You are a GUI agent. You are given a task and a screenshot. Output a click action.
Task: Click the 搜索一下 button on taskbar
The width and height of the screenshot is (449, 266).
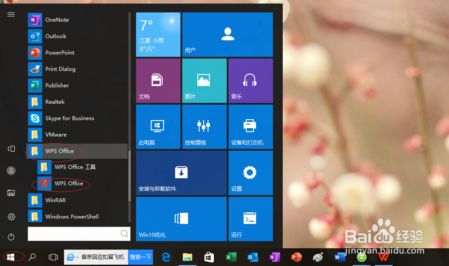[140, 257]
